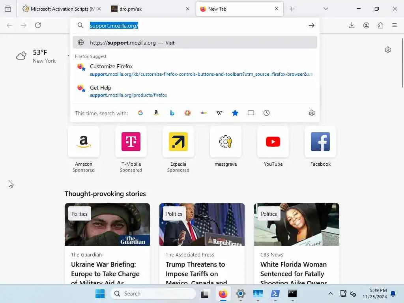This screenshot has width=404, height=303.
Task: Search this time with Bing
Action: pos(172,113)
